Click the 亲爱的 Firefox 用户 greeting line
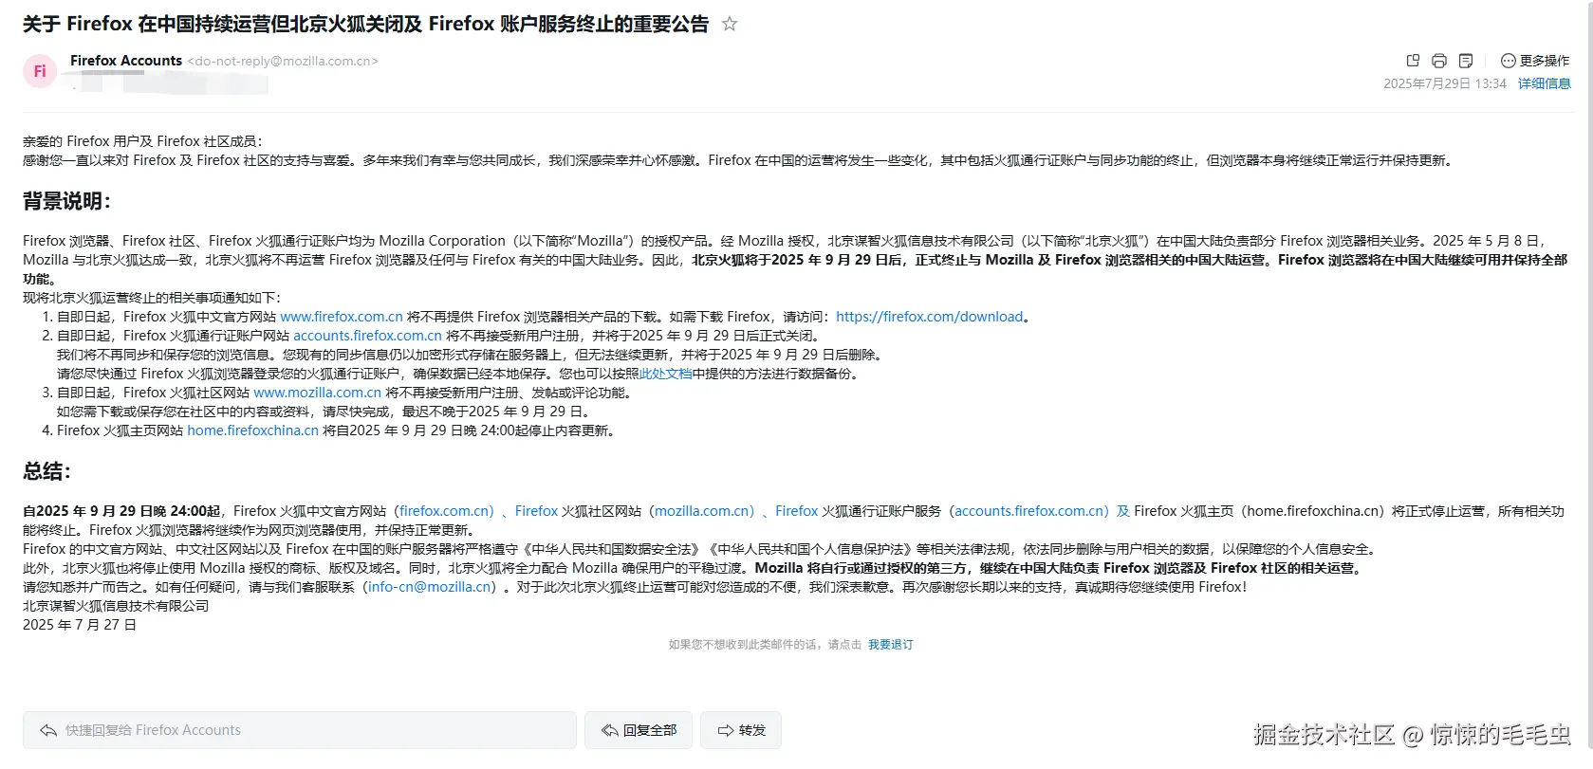Viewport: 1593px width, 769px height. 142,141
